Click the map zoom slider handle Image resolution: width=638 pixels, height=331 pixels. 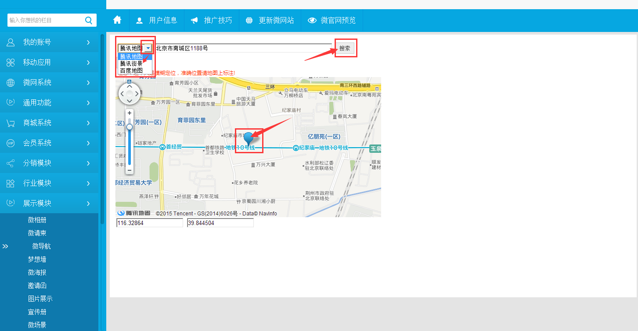click(x=130, y=127)
